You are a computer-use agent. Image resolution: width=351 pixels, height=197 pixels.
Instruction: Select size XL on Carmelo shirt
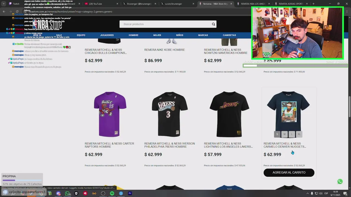tap(299, 134)
